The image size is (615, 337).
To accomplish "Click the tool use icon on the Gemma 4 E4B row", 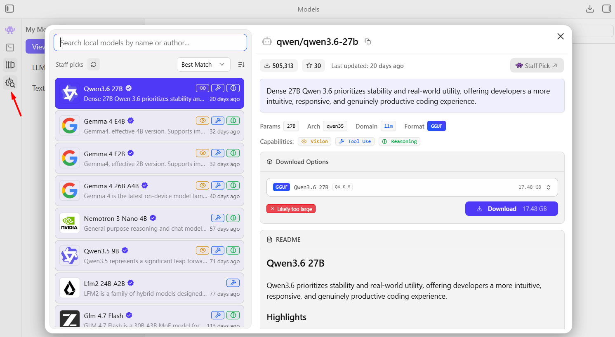I will pos(218,121).
